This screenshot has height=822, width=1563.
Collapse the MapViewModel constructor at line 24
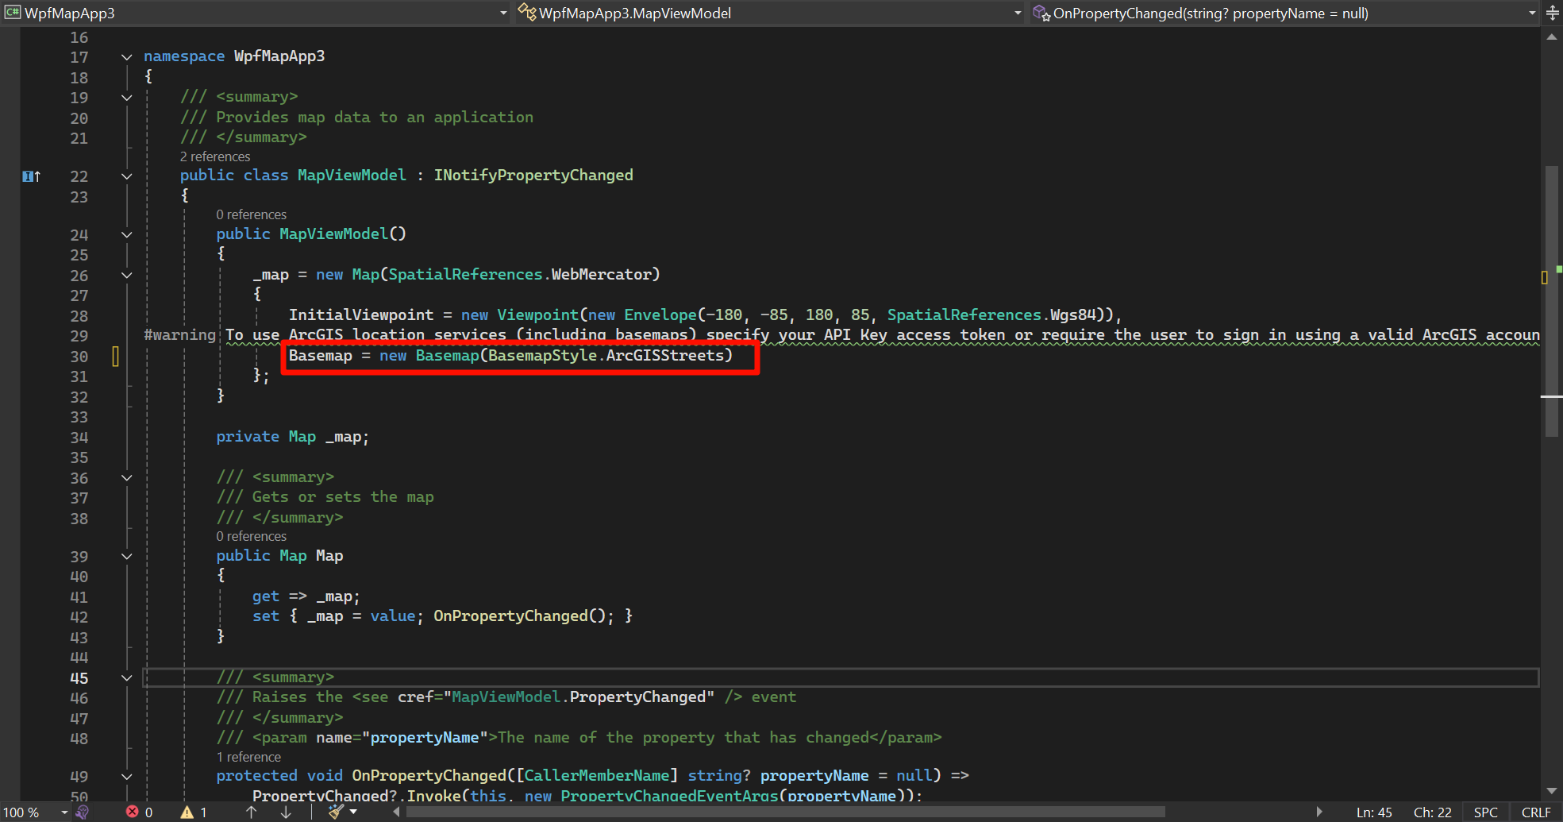pyautogui.click(x=126, y=235)
